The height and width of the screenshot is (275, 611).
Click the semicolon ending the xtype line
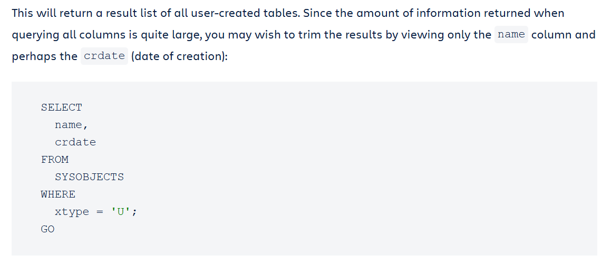[x=134, y=212]
